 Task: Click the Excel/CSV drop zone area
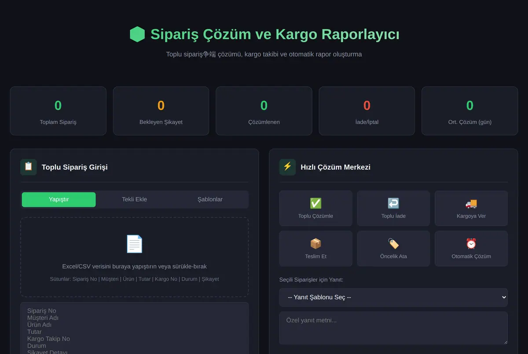click(x=135, y=257)
